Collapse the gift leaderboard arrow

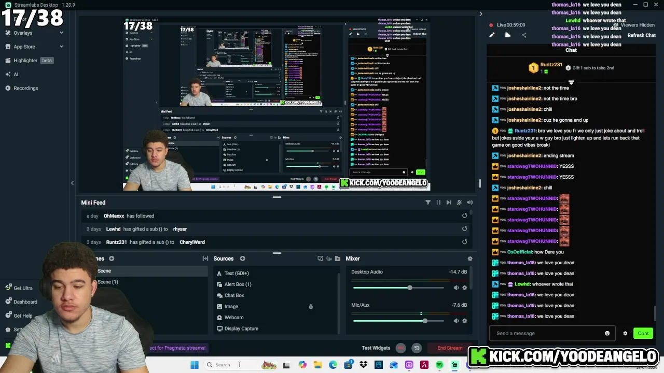tap(571, 82)
